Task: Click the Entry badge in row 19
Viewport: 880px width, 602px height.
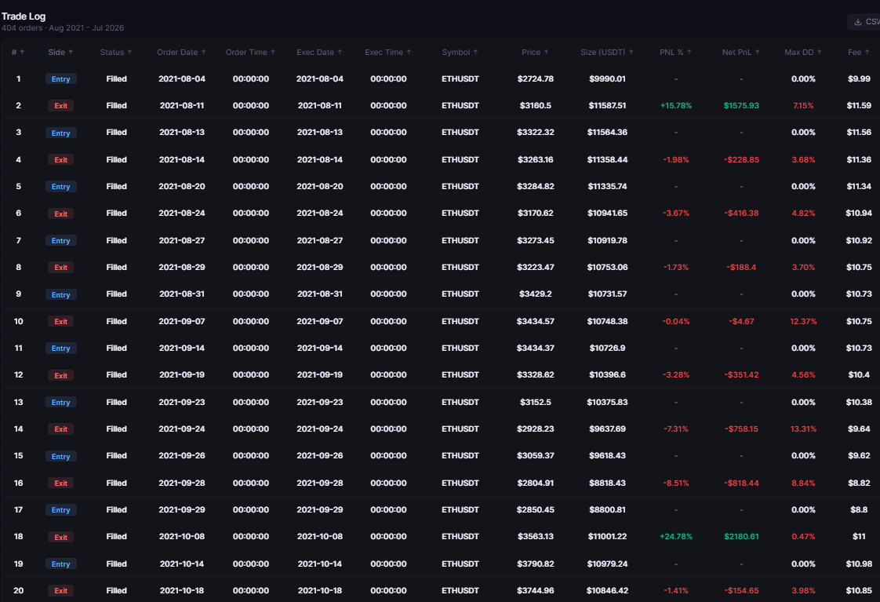Action: [60, 564]
